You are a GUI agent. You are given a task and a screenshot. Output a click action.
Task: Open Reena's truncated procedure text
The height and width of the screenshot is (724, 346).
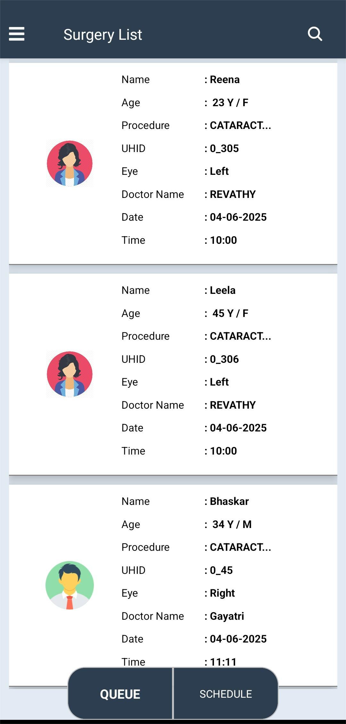[240, 125]
